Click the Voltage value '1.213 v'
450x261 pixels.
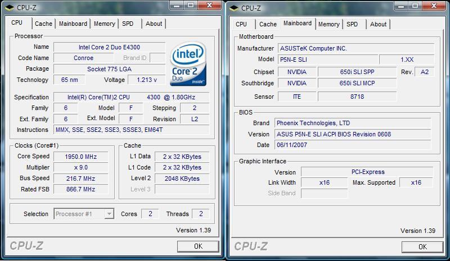(147, 80)
